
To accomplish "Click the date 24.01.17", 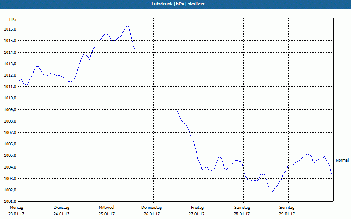I will click(61, 214).
